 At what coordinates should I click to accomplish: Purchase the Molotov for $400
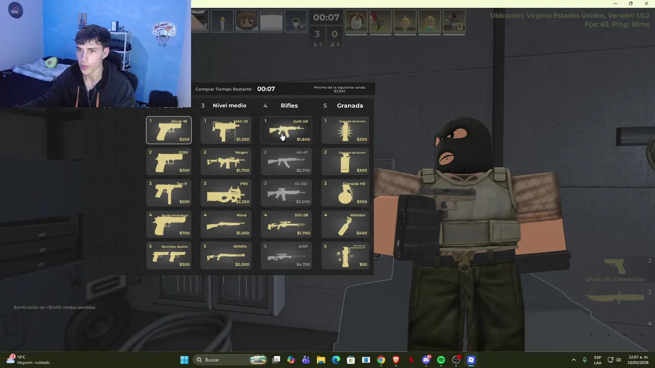[345, 224]
